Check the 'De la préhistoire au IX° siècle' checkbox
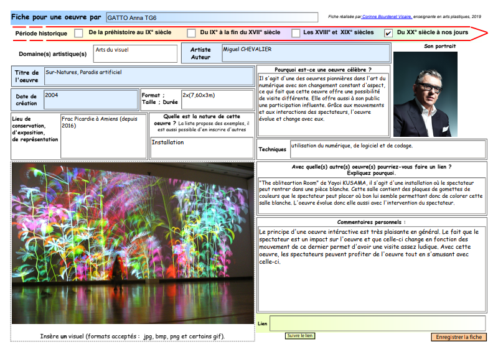498x352 pixels. (78, 33)
